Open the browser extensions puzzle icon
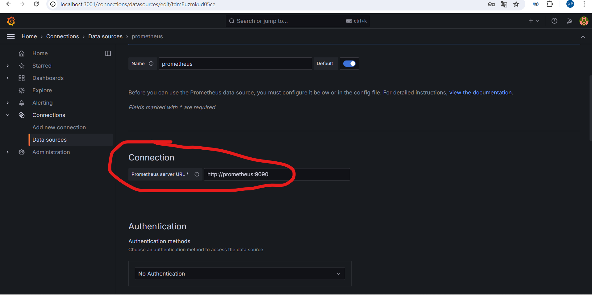592x295 pixels. coord(550,4)
